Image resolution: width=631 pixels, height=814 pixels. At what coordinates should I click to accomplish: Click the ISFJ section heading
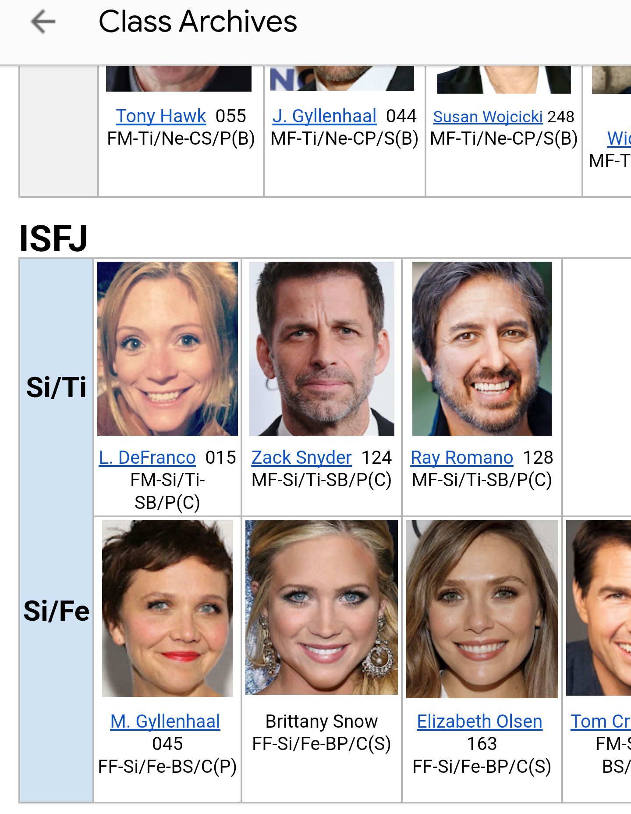click(x=53, y=238)
